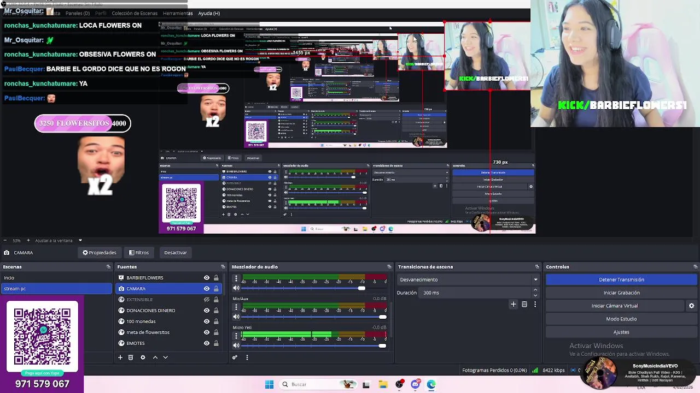The width and height of the screenshot is (700, 393).
Task: Undock the Controles panel
Action: point(695,267)
